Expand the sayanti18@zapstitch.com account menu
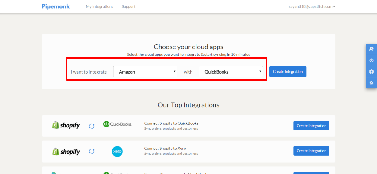The image size is (377, 174). pos(312,6)
